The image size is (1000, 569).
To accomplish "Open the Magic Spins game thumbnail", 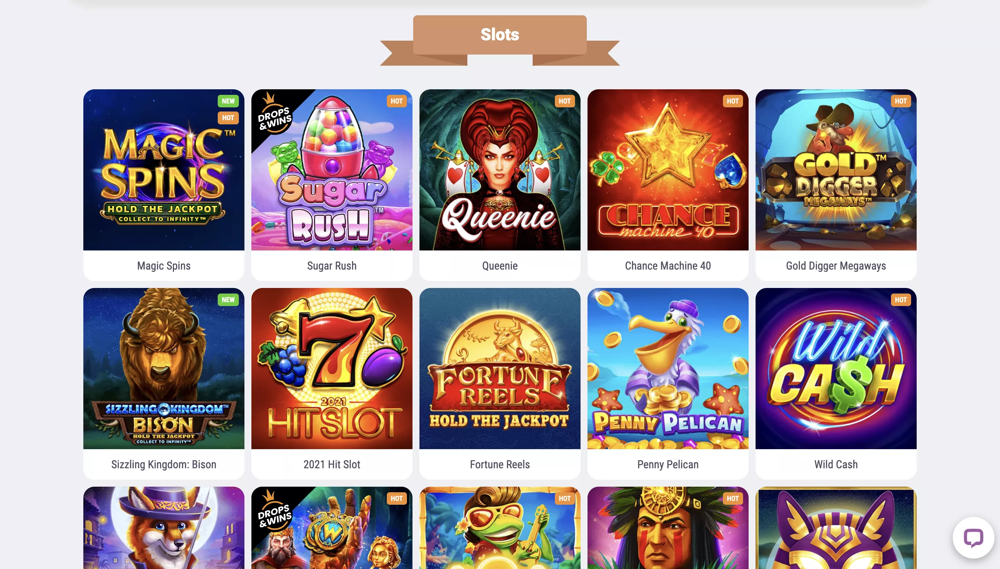I will tap(164, 170).
